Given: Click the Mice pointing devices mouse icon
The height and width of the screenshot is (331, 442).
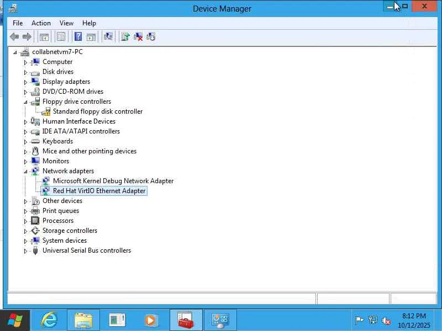Looking at the screenshot, I should tap(35, 151).
